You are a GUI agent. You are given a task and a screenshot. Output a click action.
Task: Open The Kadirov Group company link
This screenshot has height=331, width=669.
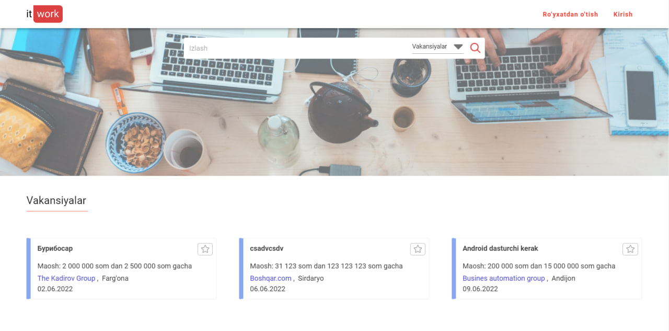66,278
